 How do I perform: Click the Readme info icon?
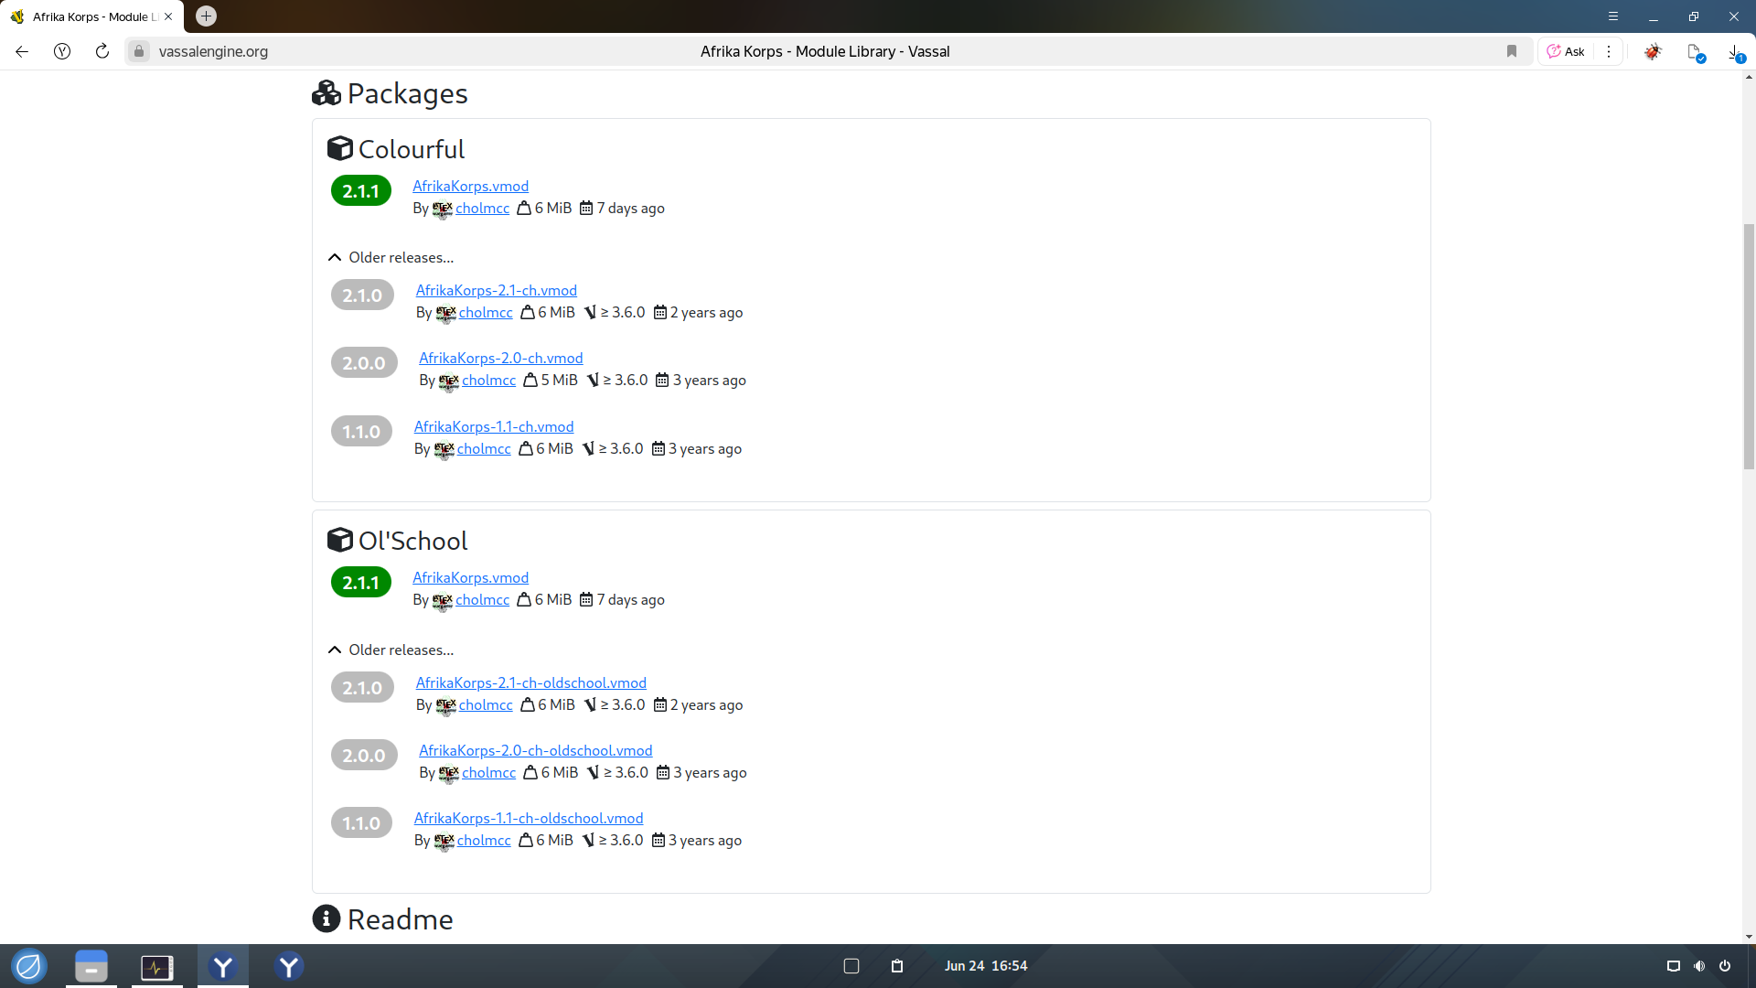coord(327,918)
